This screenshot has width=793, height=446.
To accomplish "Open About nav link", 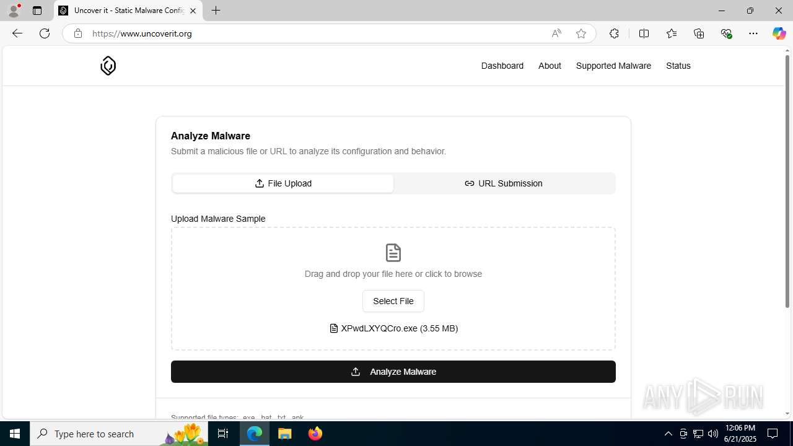I will click(550, 66).
